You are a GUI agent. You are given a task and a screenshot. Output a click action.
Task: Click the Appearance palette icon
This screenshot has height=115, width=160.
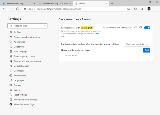point(11,42)
